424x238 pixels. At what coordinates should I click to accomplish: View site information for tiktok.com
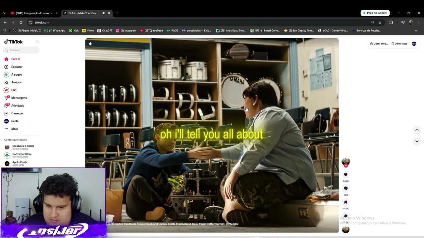click(x=30, y=22)
